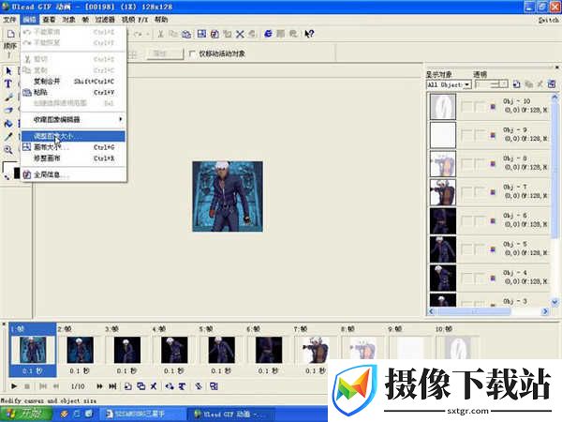Image resolution: width=562 pixels, height=422 pixels.
Task: Toggle left checkbox in Obj - 5 row
Action: point(466,249)
